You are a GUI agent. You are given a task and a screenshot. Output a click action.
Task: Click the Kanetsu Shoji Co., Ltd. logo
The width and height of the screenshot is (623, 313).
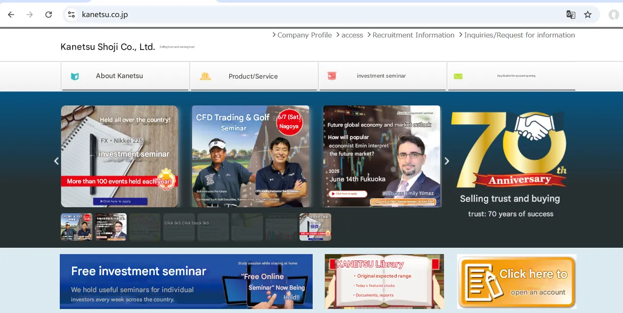pyautogui.click(x=108, y=47)
